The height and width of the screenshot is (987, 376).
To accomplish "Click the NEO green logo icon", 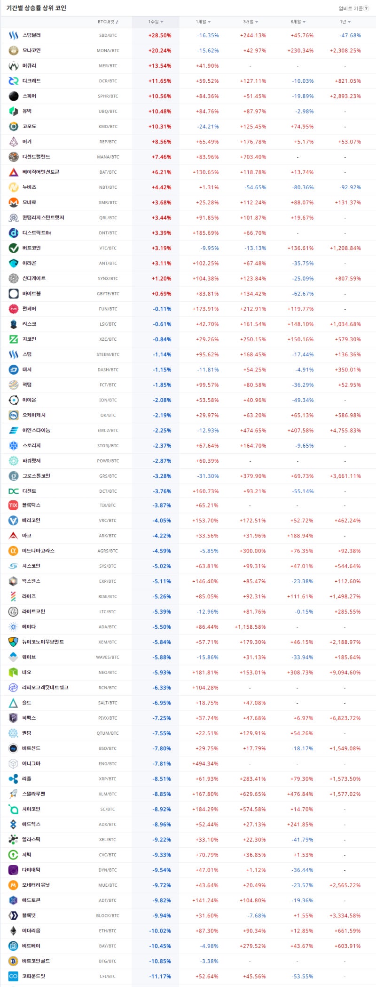I will tap(14, 672).
